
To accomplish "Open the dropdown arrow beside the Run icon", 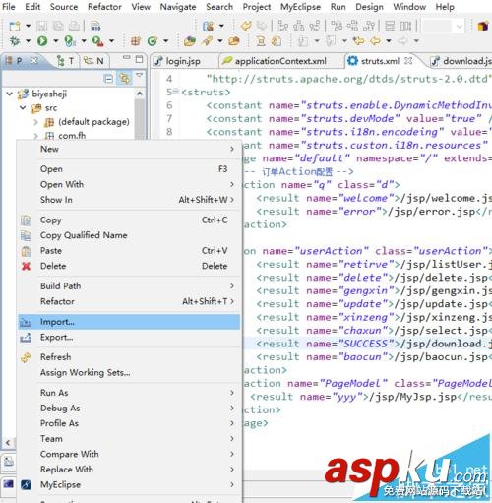I will pyautogui.click(x=56, y=41).
